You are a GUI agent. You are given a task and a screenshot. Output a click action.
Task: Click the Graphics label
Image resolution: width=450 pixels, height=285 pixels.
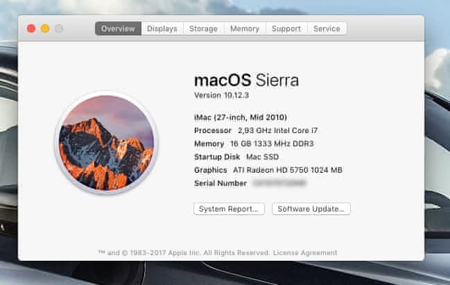211,170
